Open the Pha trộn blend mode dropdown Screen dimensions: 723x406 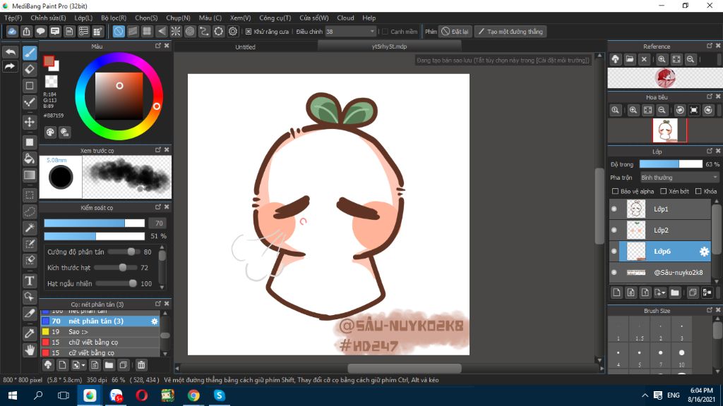679,178
